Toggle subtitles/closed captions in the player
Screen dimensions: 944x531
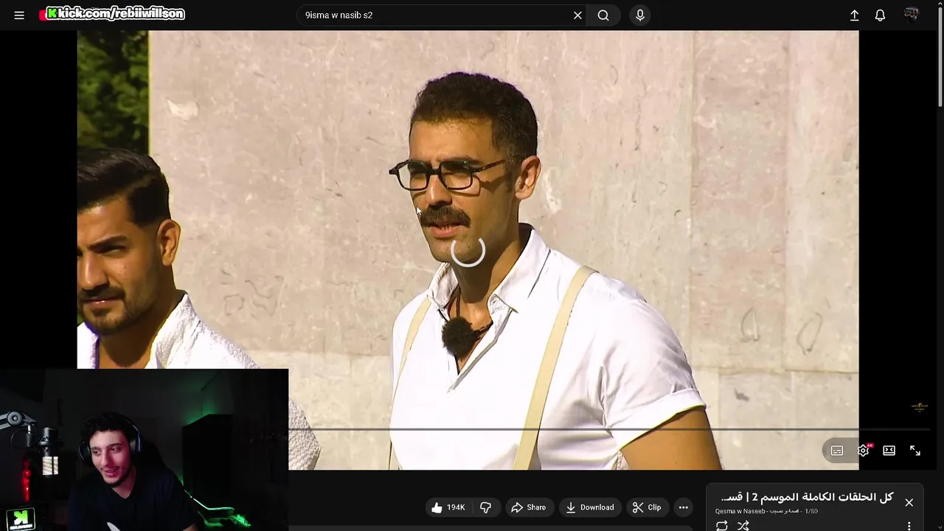point(837,451)
